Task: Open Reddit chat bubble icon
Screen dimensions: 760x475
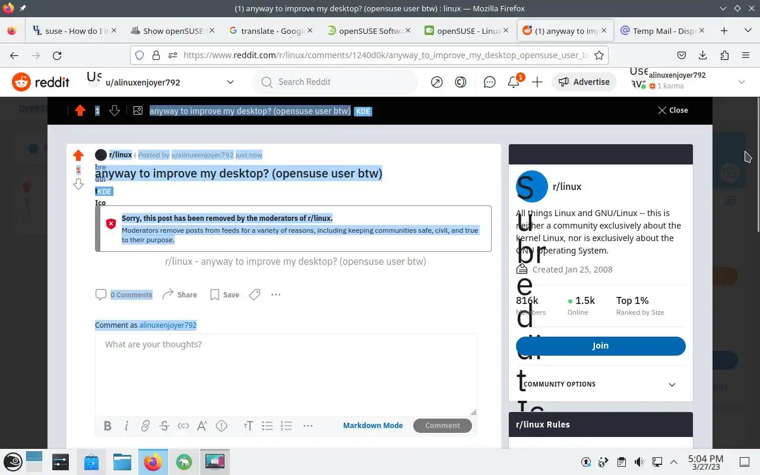Action: coord(490,83)
